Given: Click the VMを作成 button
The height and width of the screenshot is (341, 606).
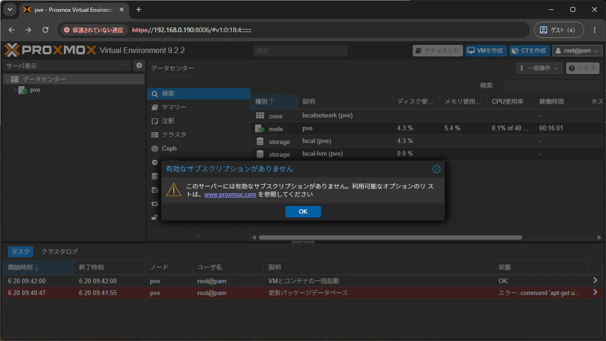Looking at the screenshot, I should click(x=486, y=51).
